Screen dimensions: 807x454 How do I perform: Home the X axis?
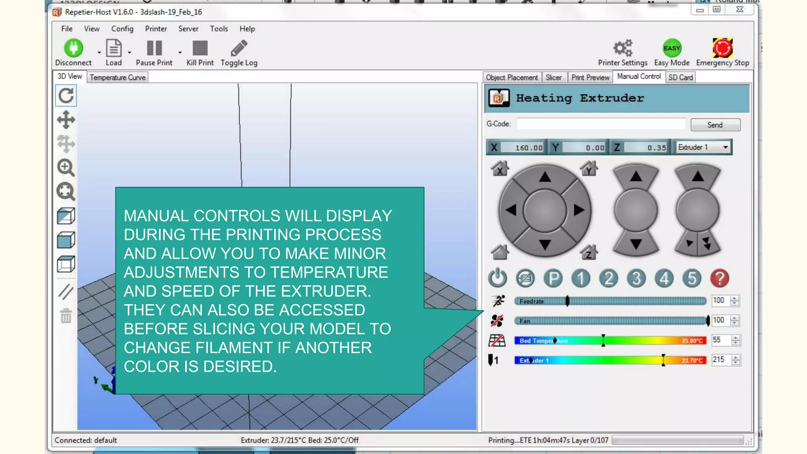500,168
